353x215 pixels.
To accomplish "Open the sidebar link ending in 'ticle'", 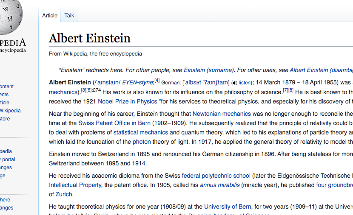I will tap(5, 103).
